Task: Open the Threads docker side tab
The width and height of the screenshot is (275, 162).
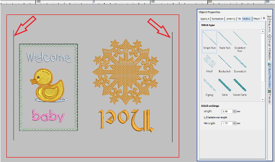Action: pyautogui.click(x=269, y=97)
